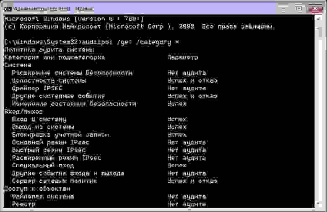Image resolution: width=327 pixels, height=212 pixels.
Task: Click the Корпорация Майкрософт copyright line
Action: point(140,27)
